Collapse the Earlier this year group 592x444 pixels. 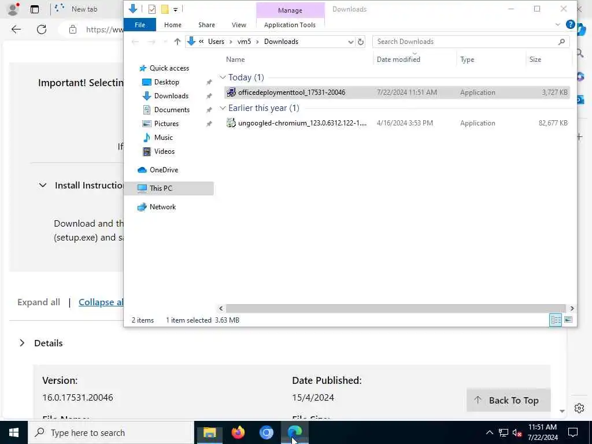223,108
